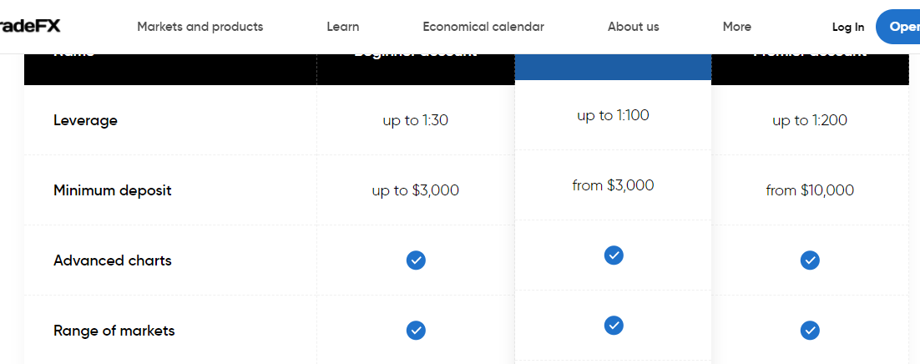The image size is (920, 364).
Task: Open the Learn menu
Action: (342, 27)
